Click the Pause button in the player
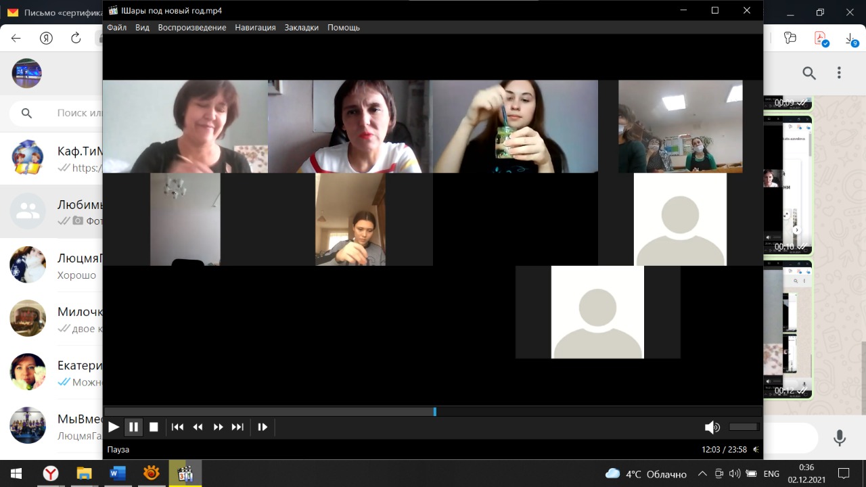Image resolution: width=866 pixels, height=487 pixels. (133, 427)
